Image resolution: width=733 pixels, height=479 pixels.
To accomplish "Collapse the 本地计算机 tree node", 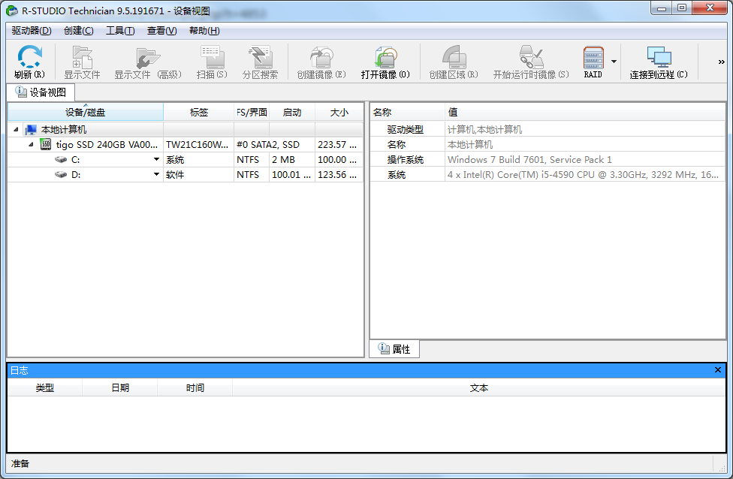I will click(x=17, y=130).
